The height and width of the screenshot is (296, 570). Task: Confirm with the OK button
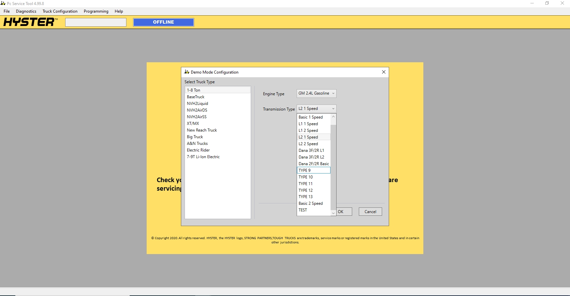tap(344, 212)
